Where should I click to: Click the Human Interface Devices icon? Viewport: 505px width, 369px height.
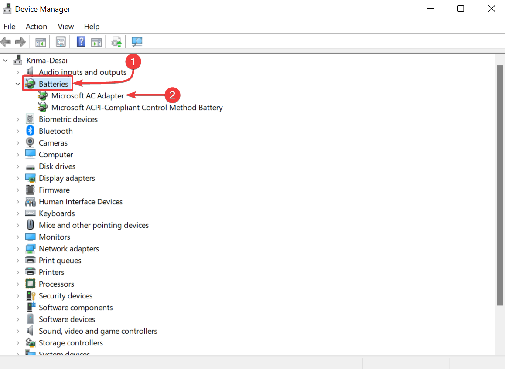pos(30,202)
